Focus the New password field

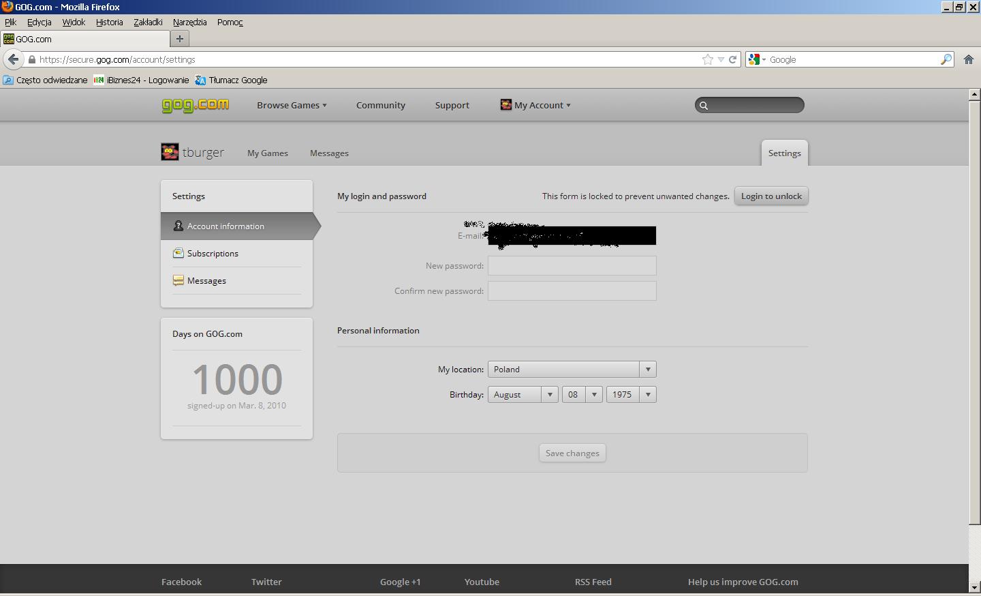(572, 265)
